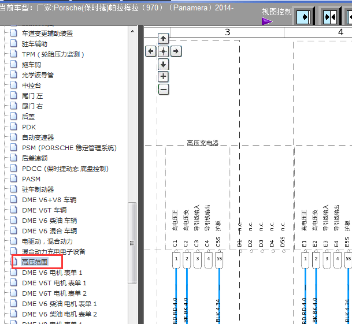Select PSM (PORSCHE 稳定管理系统) entry
The height and width of the screenshot is (324, 352).
[x=69, y=148]
